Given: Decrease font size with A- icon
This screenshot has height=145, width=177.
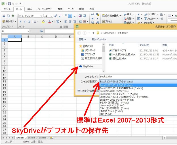Looking at the screenshot, I should 60,16.
